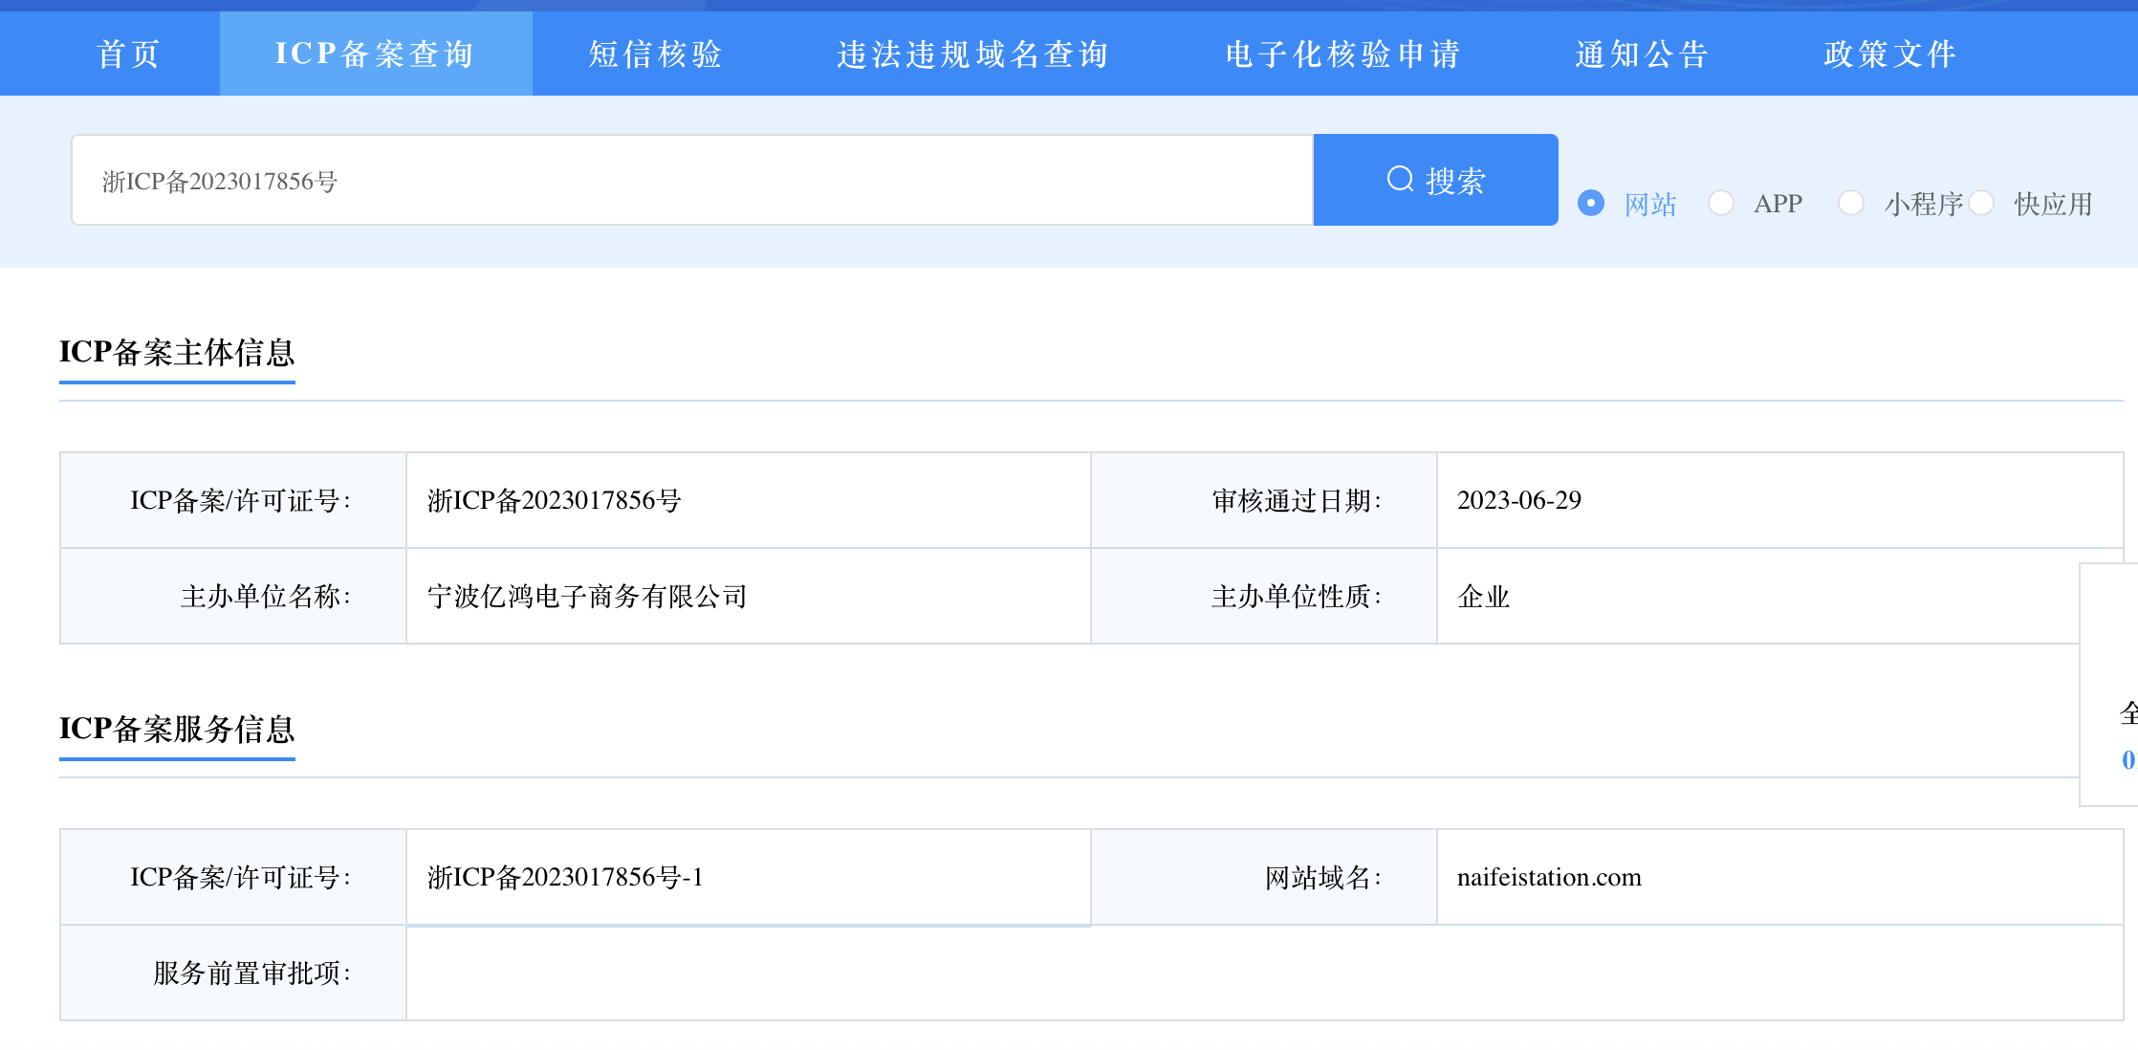The image size is (2138, 1050).
Task: Select the 快应用 query type
Action: pos(1982,203)
